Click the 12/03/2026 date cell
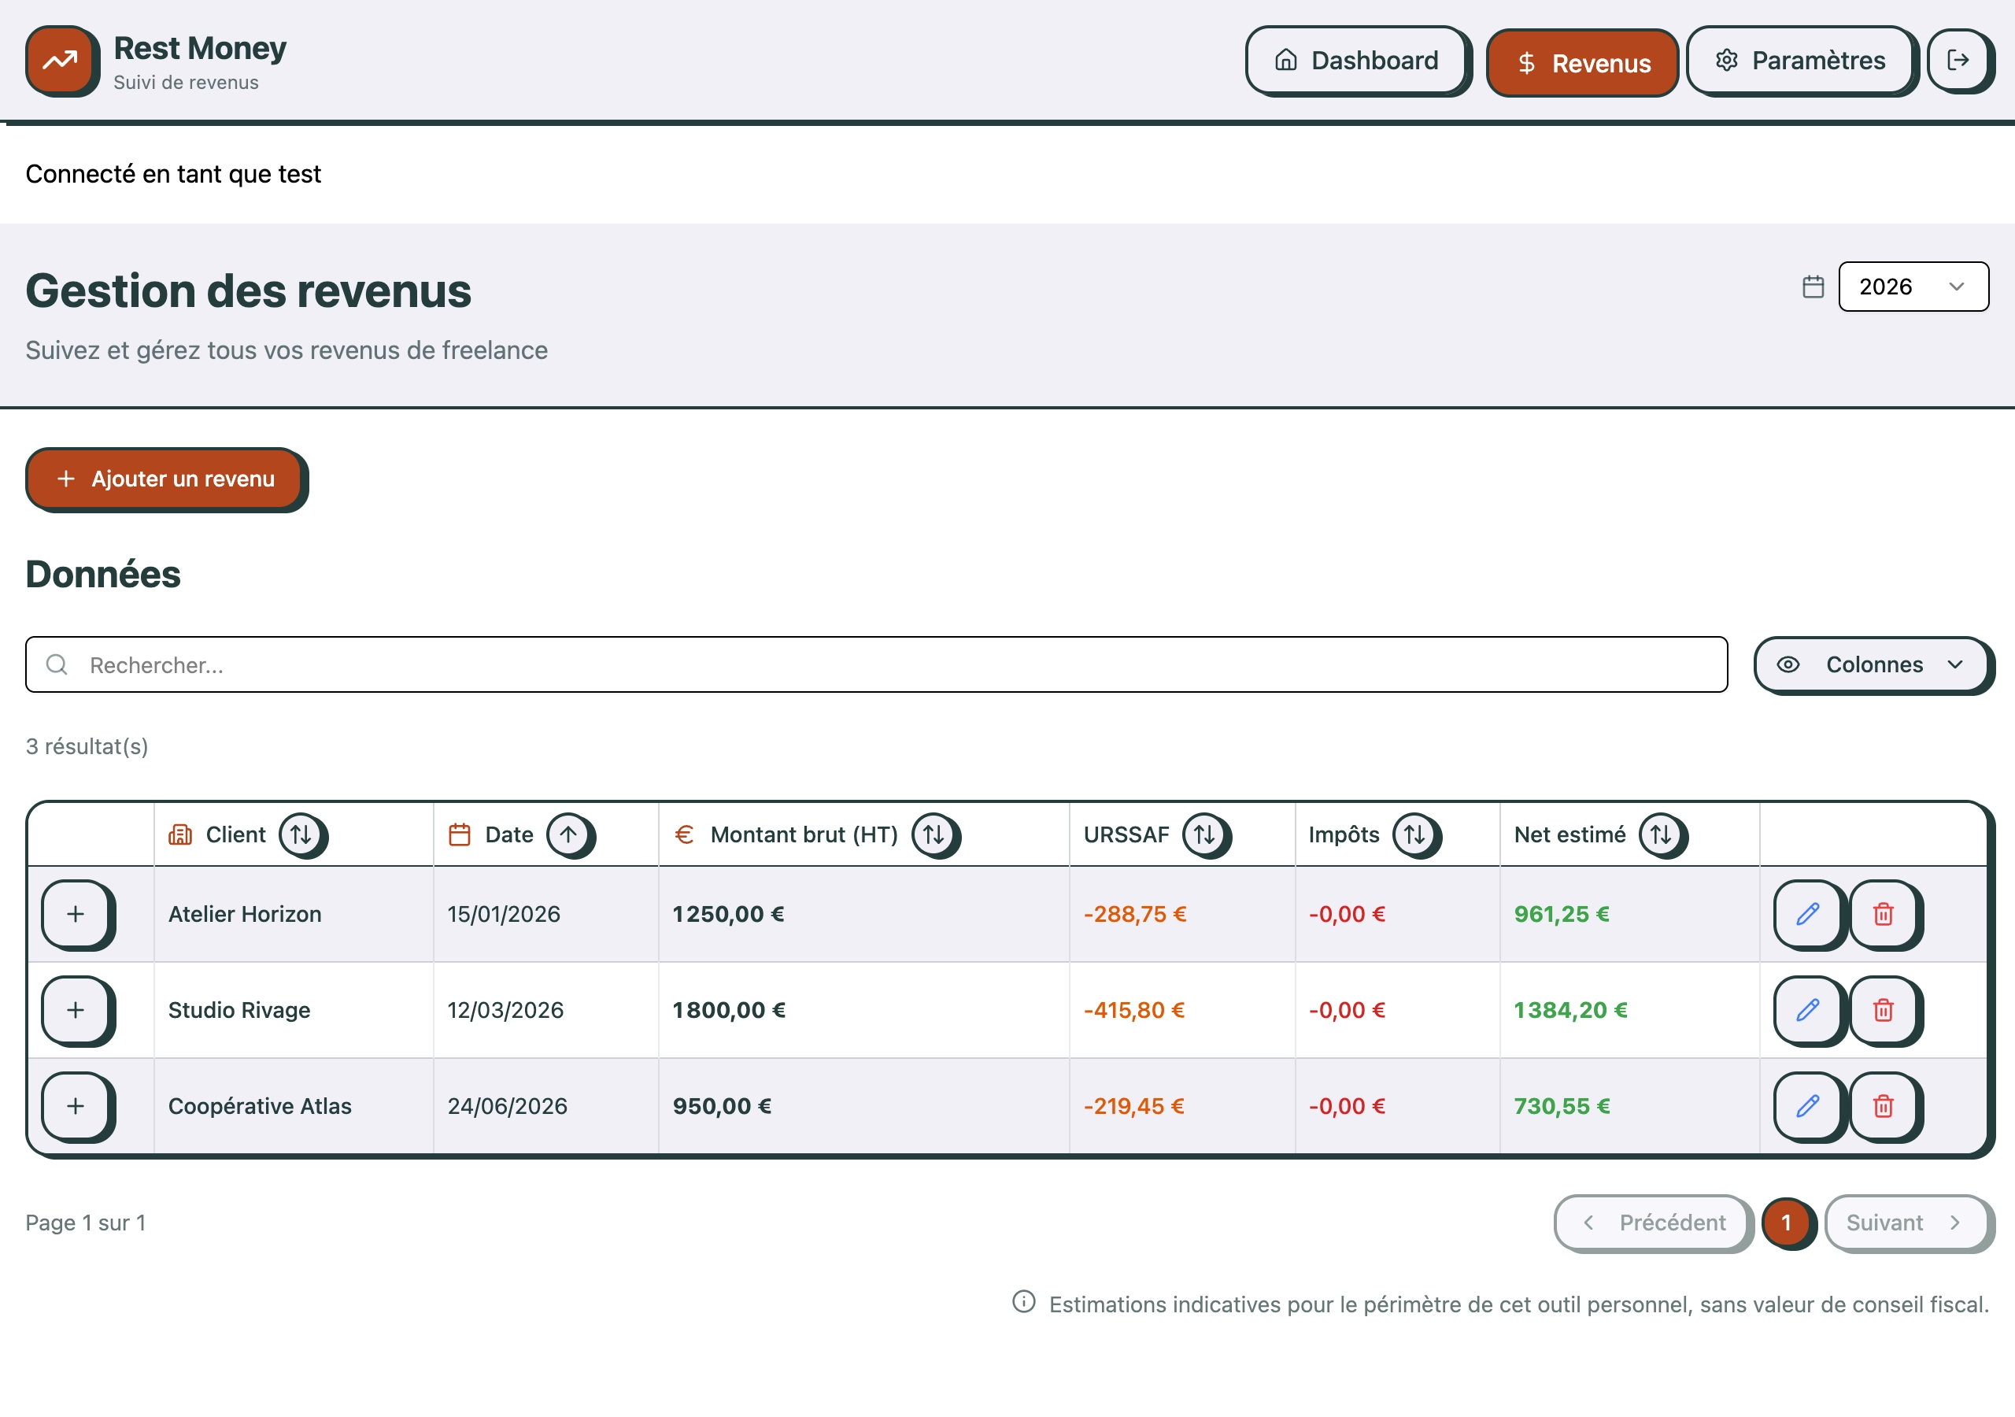Screen dimensions: 2015x1417 pos(505,1010)
